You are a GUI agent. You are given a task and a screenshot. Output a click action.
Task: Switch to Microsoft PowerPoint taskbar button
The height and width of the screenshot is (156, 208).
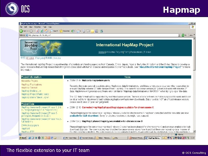[x=136, y=138]
